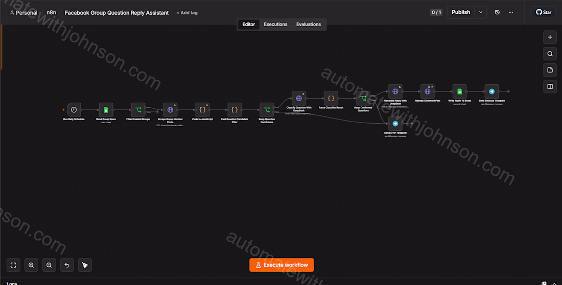The height and width of the screenshot is (285, 562).
Task: Open the workflow history icon
Action: pos(497,12)
